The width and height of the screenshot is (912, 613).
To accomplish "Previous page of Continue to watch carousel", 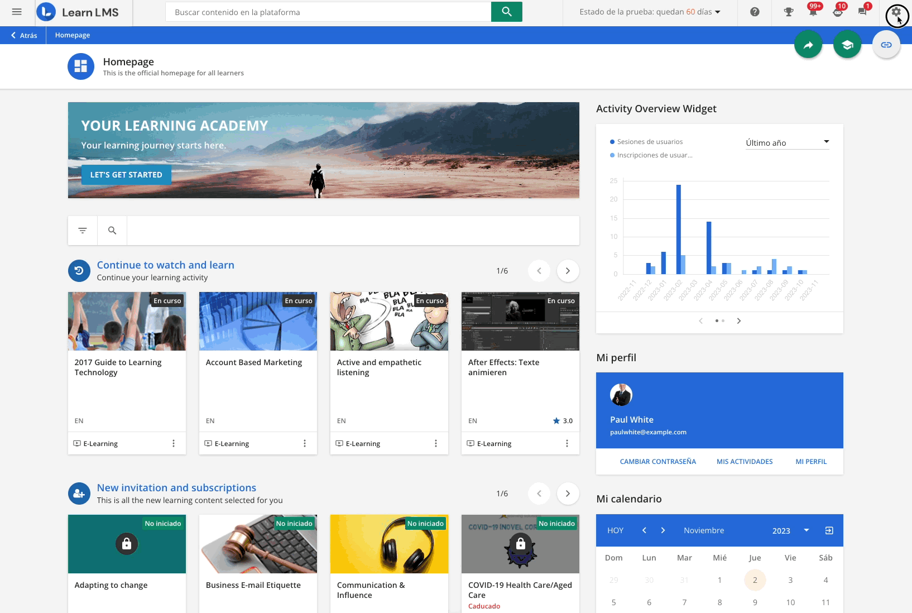I will pos(539,271).
